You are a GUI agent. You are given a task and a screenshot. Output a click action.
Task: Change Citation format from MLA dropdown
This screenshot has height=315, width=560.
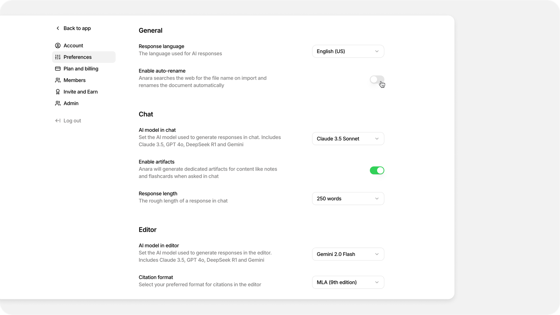click(348, 282)
